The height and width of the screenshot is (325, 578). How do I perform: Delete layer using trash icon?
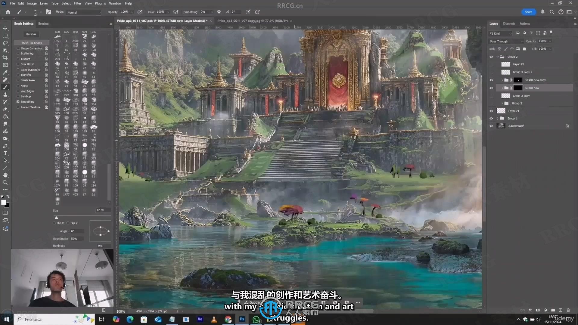pos(568,310)
